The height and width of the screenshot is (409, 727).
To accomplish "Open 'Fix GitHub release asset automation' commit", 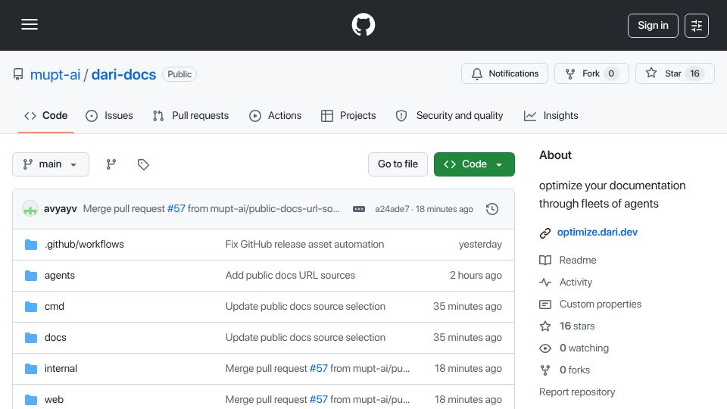I will pos(304,245).
